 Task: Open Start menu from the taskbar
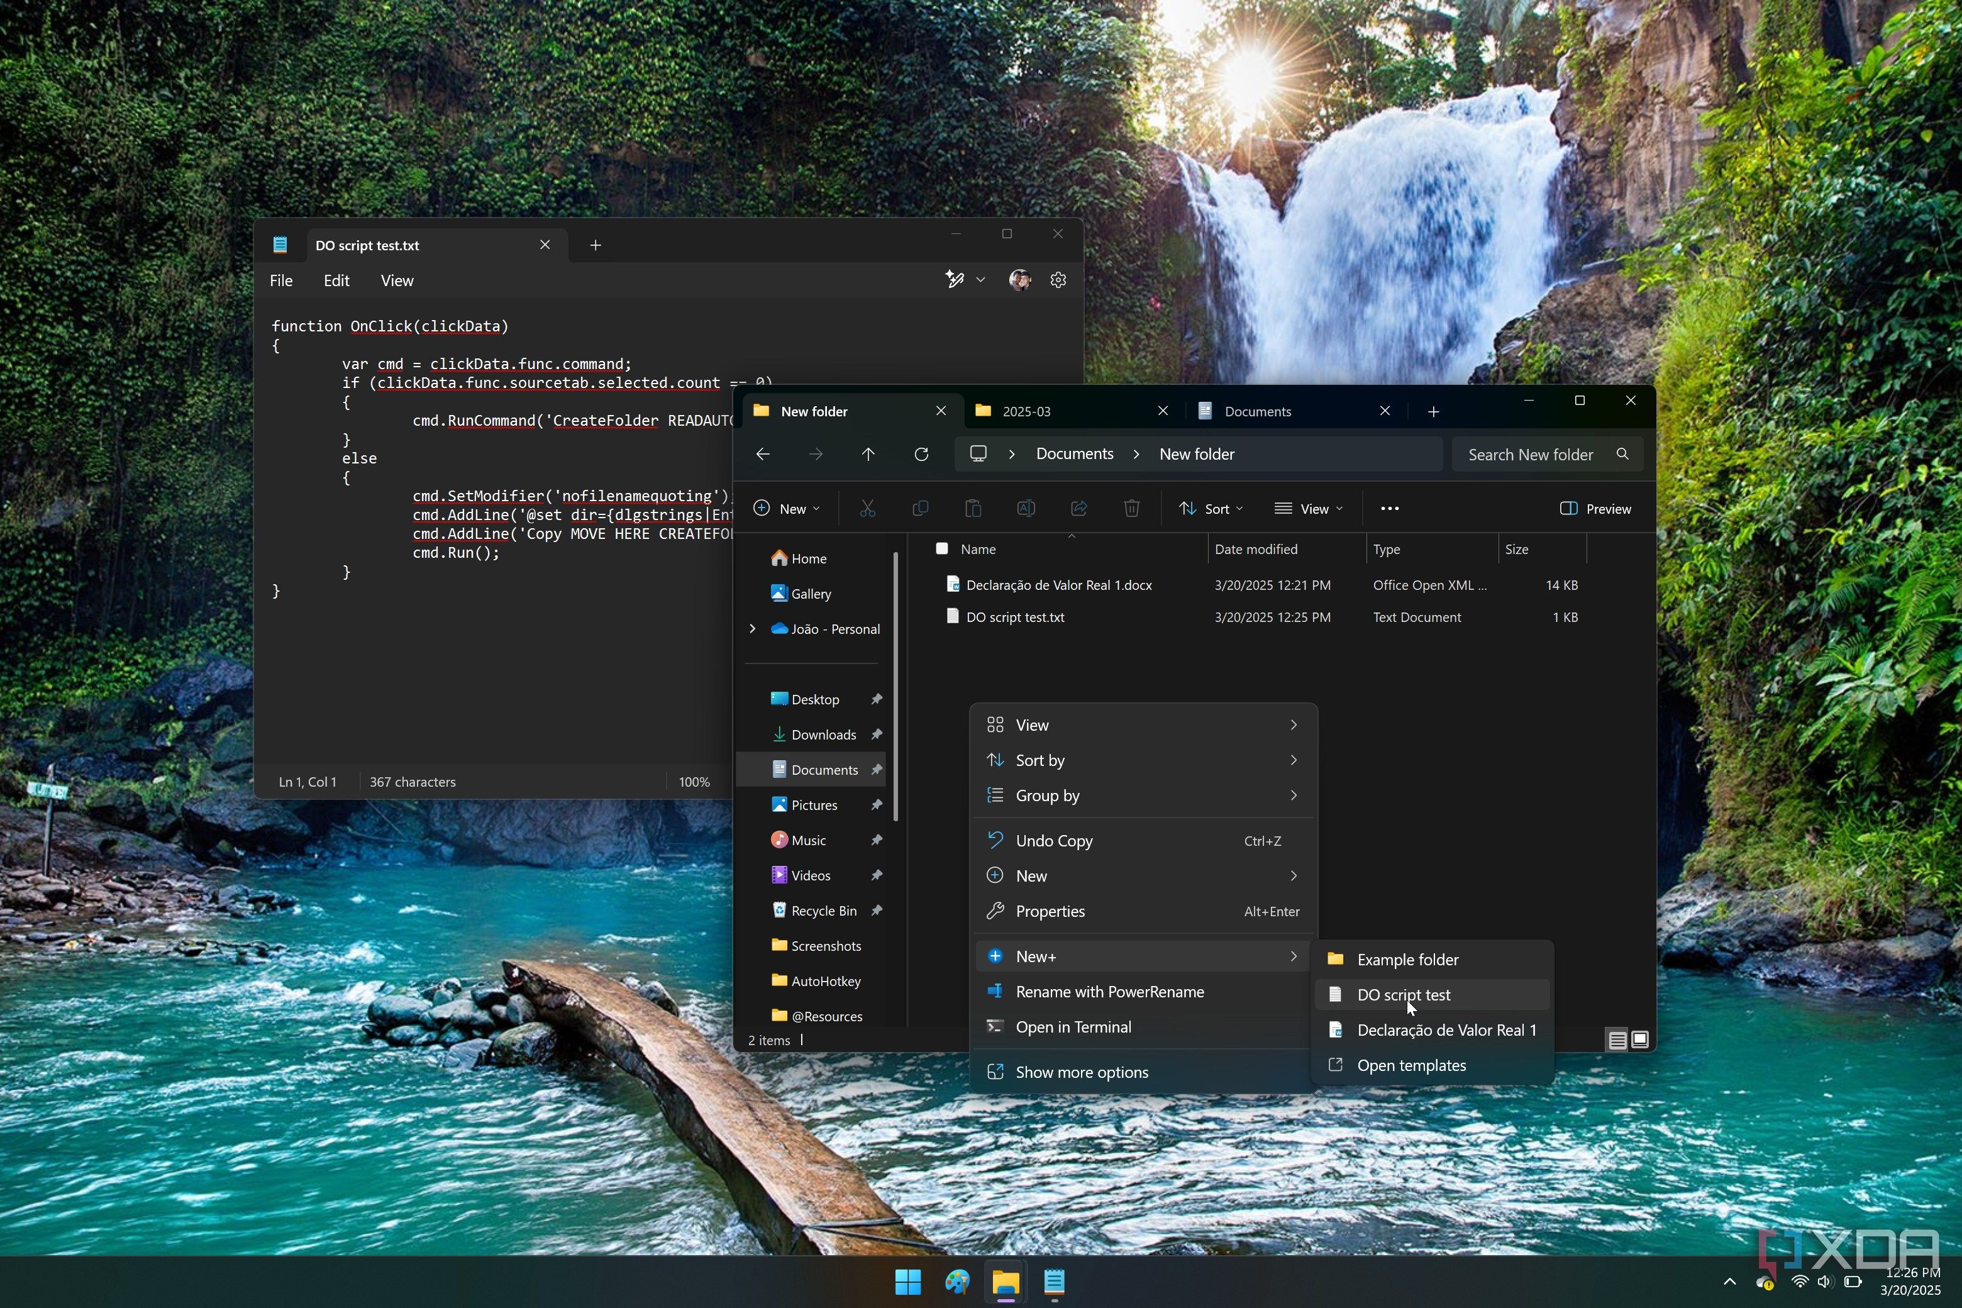pos(907,1282)
